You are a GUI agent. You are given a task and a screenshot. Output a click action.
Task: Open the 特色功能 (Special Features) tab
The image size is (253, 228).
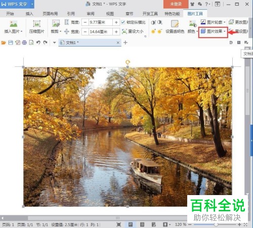[172, 14]
